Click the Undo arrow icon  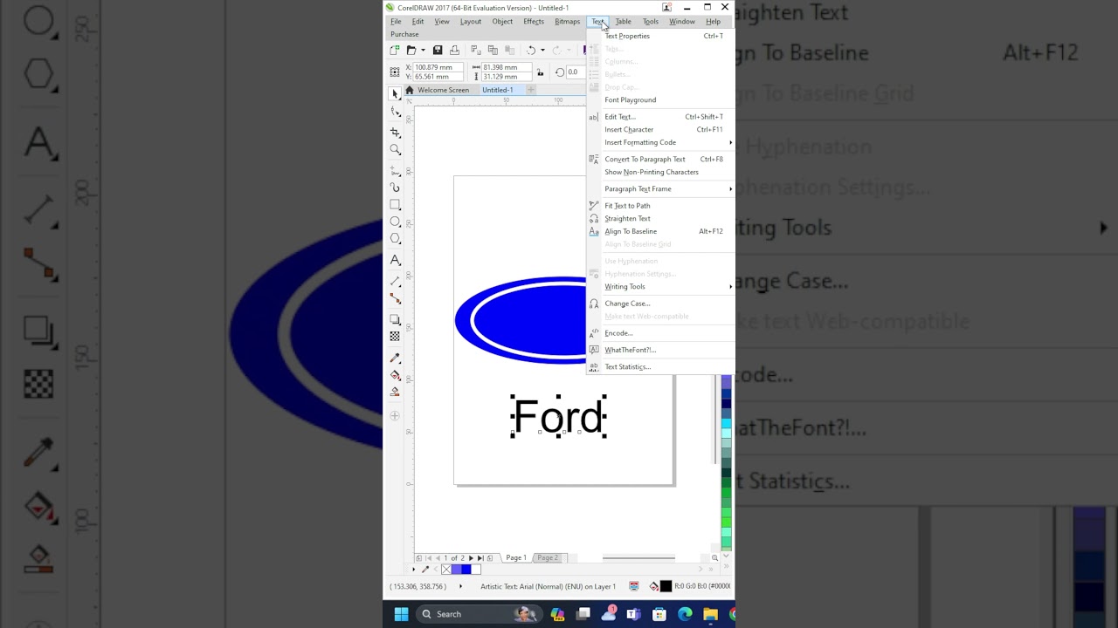coord(530,51)
